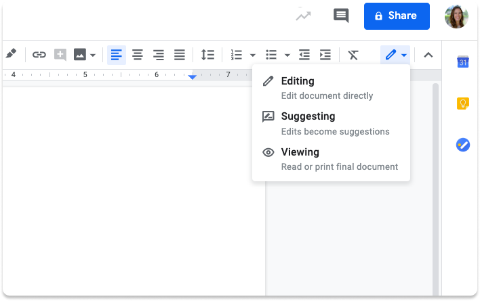Open Google Calendar in the side panel

(x=463, y=62)
